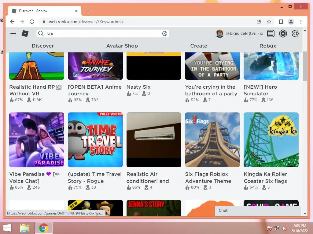Open the notifications list icon
The height and width of the screenshot is (234, 313).
click(x=271, y=34)
